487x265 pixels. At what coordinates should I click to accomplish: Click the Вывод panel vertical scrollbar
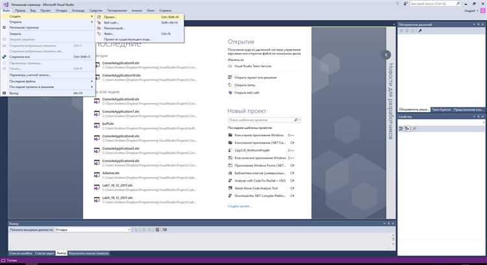[x=393, y=238]
